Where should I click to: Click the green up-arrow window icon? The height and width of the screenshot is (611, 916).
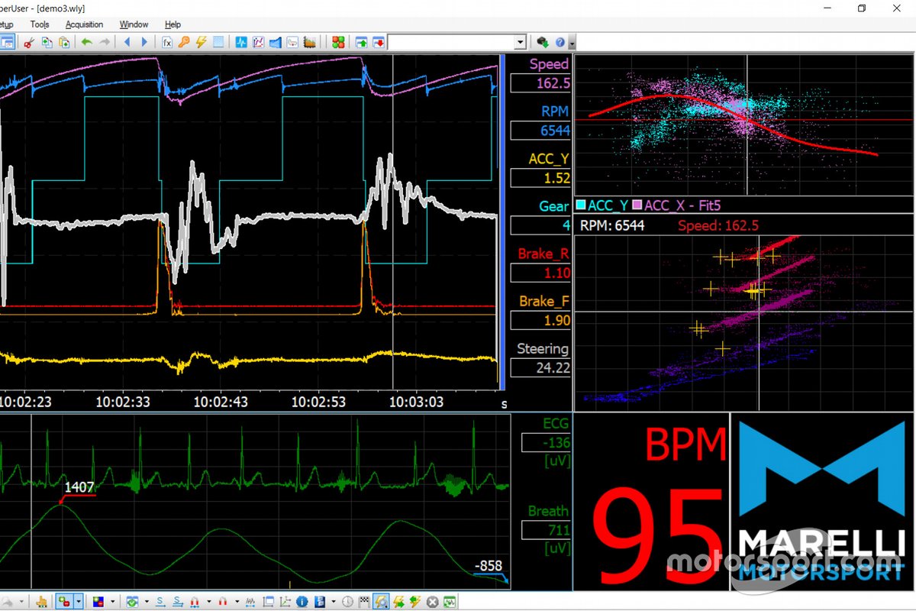click(x=361, y=42)
